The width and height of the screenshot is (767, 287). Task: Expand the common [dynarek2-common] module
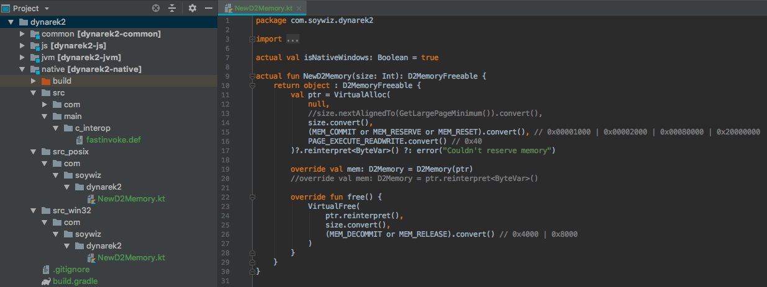23,34
